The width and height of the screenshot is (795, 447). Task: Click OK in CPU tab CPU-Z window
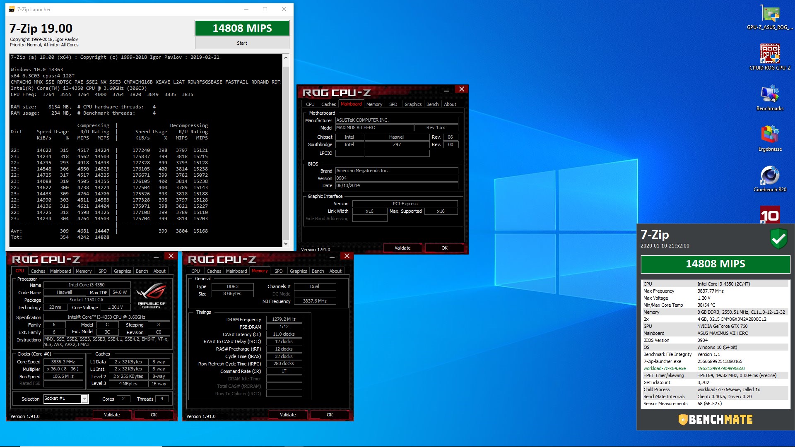click(x=154, y=415)
